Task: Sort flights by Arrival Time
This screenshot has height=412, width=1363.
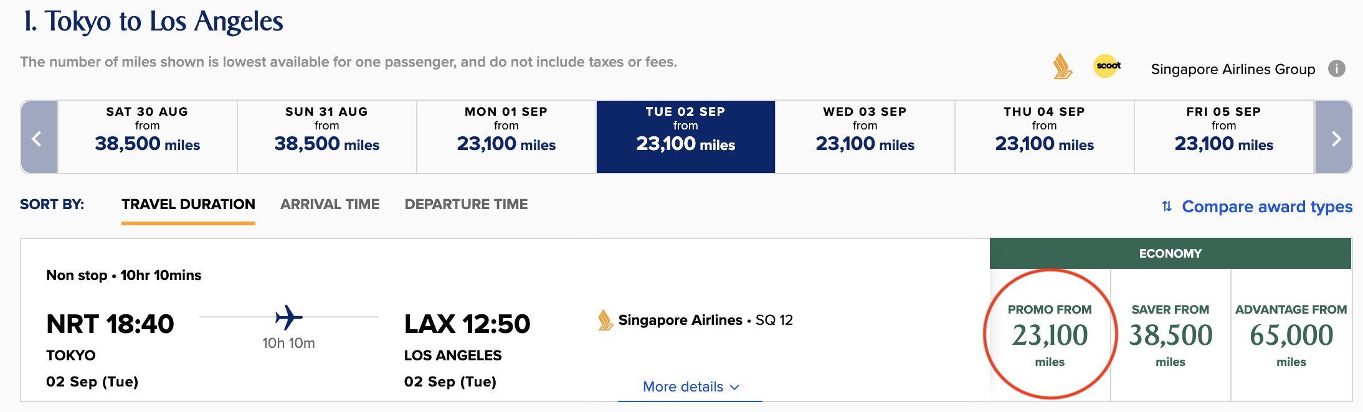Action: [330, 204]
